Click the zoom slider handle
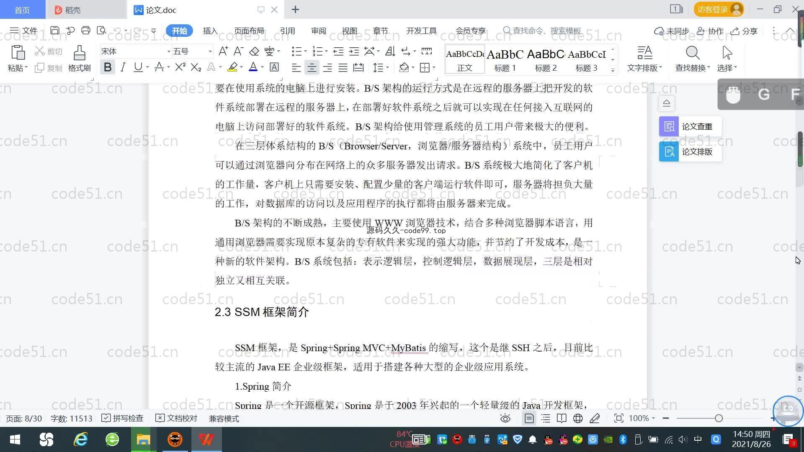This screenshot has width=804, height=452. coord(719,418)
